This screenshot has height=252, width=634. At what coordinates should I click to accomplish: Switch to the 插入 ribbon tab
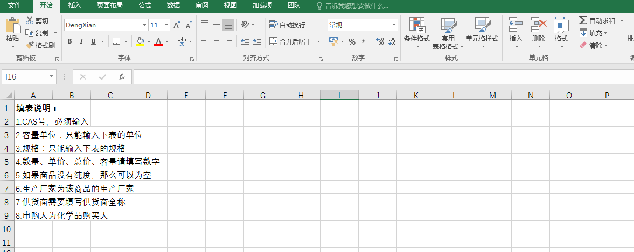[x=75, y=5]
